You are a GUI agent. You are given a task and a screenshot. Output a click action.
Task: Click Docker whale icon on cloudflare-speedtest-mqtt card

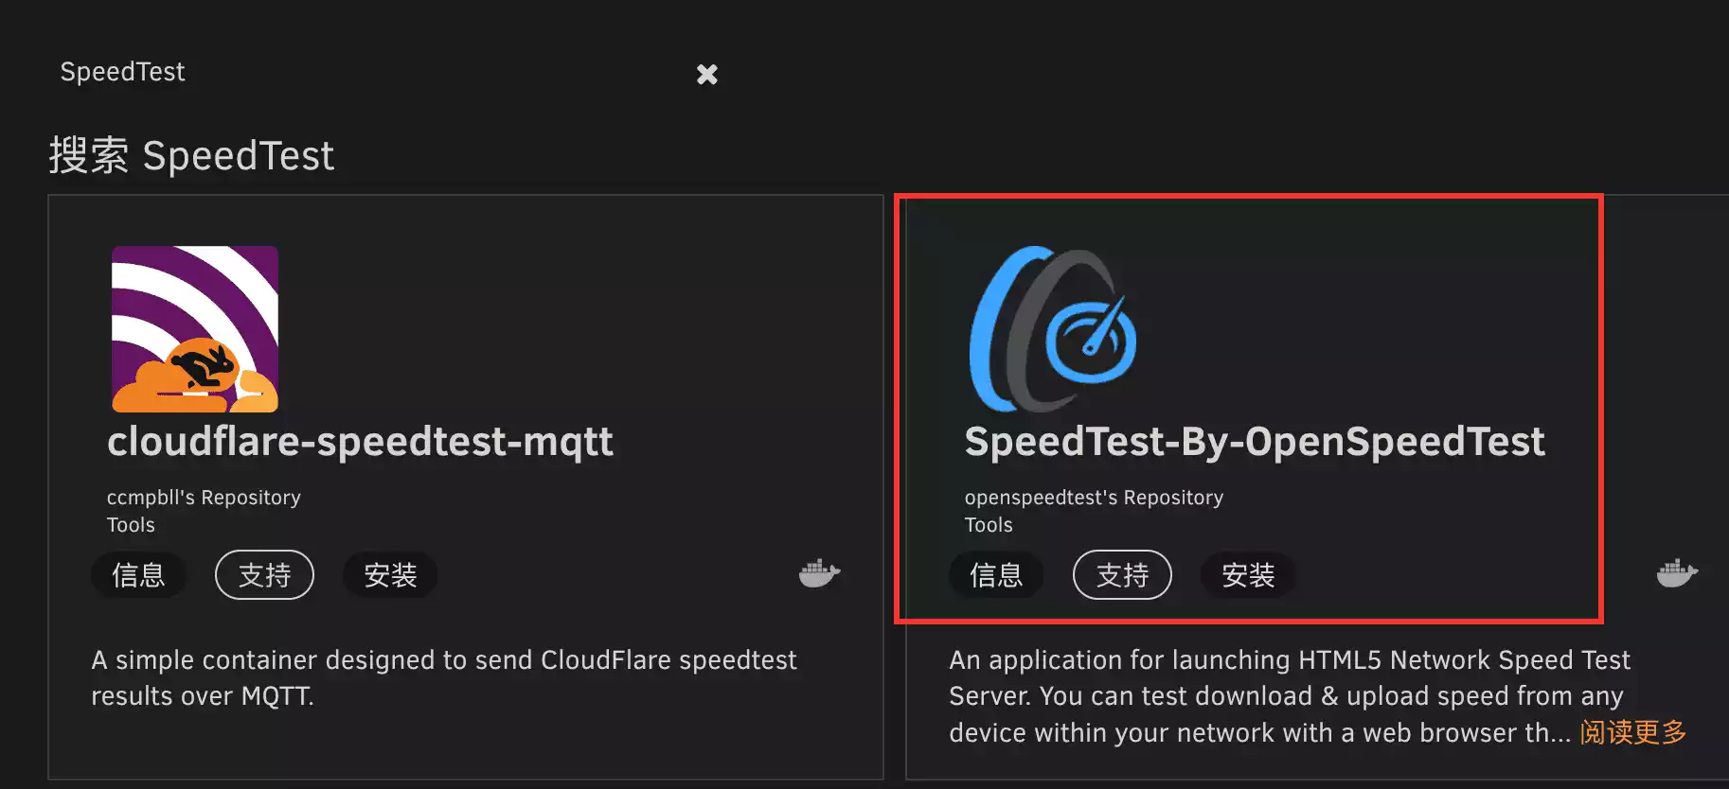click(819, 573)
